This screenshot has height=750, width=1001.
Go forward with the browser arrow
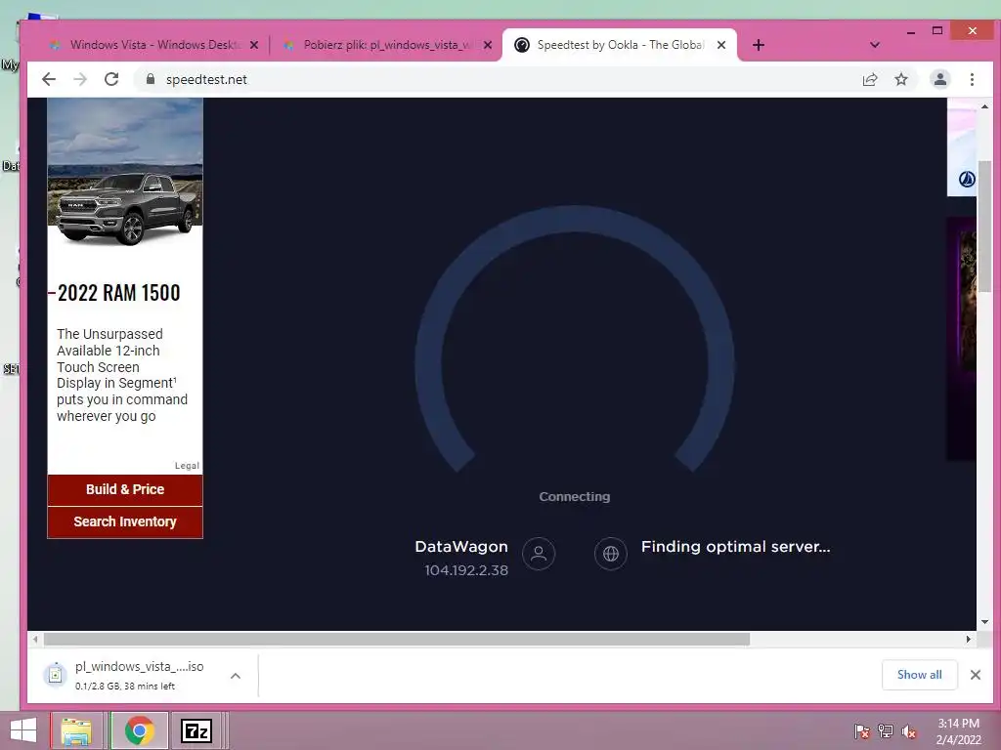click(80, 79)
